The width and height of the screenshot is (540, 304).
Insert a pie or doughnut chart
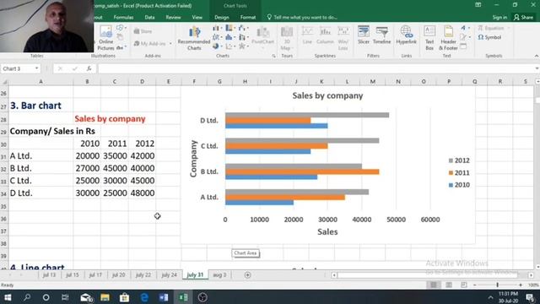[x=217, y=46]
